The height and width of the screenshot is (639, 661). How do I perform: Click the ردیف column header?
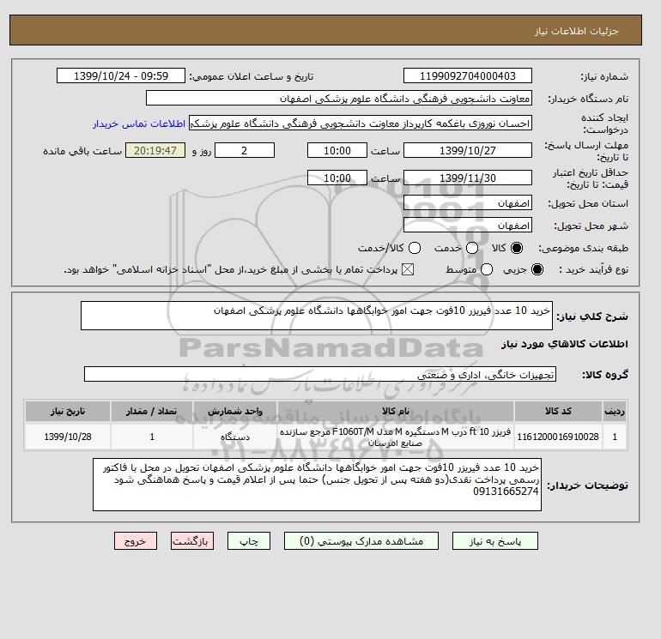click(615, 411)
